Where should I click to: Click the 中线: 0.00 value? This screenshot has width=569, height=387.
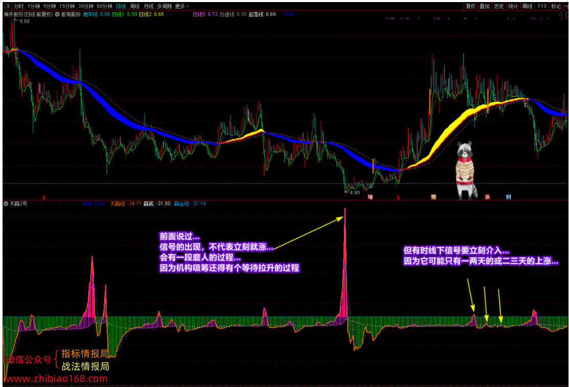pyautogui.click(x=93, y=204)
